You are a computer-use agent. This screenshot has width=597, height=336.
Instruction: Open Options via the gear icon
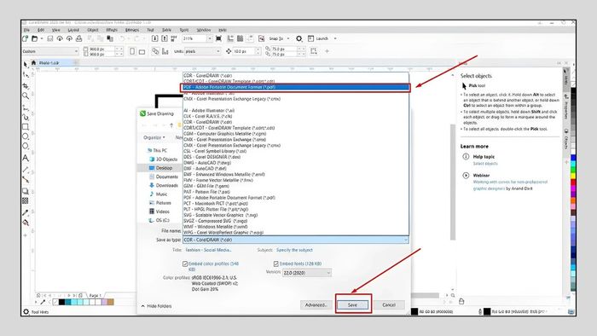click(x=299, y=38)
